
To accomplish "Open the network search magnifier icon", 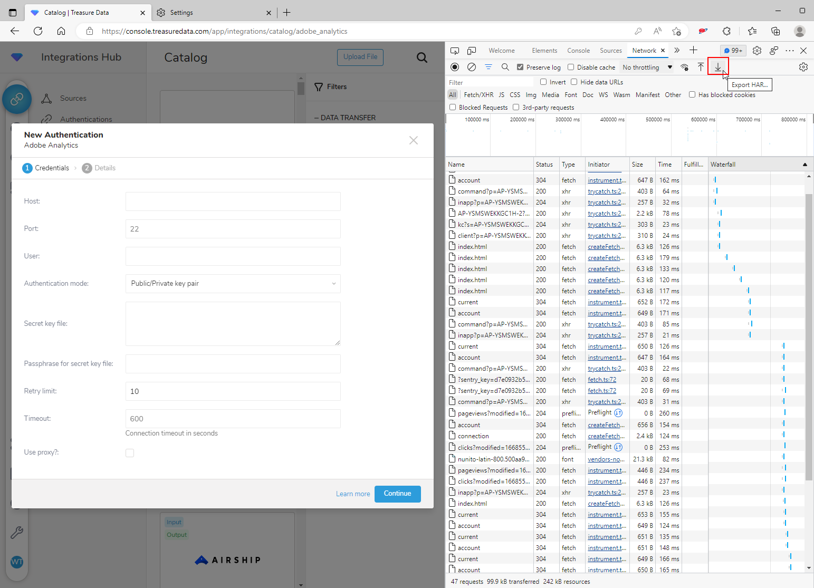I will click(x=505, y=67).
